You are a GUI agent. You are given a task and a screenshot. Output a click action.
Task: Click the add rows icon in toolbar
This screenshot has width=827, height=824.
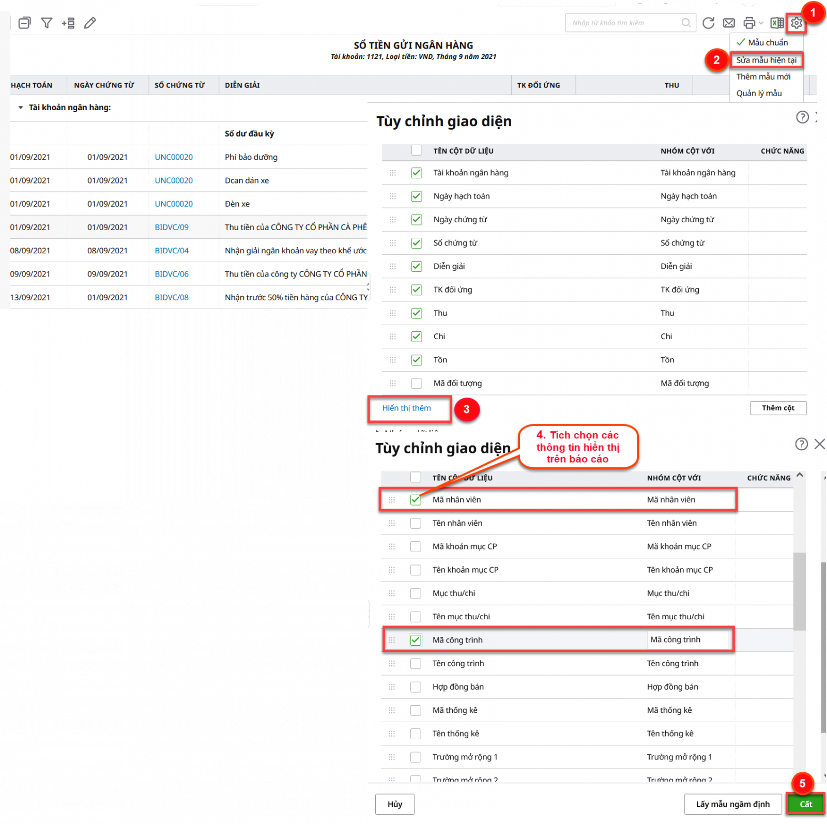(68, 23)
